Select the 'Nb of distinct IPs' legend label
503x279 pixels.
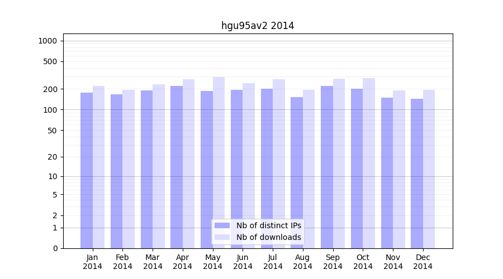pyautogui.click(x=268, y=225)
